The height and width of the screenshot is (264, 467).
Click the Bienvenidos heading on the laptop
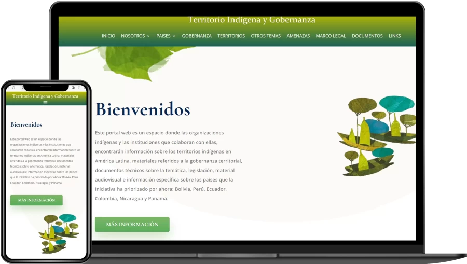(143, 109)
